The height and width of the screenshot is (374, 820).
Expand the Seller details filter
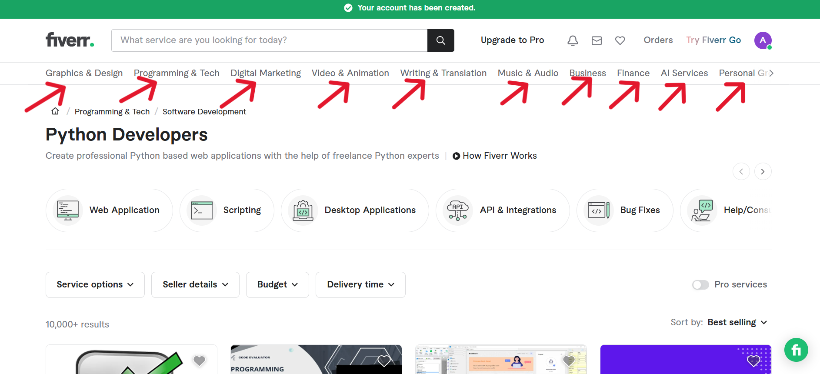tap(195, 285)
